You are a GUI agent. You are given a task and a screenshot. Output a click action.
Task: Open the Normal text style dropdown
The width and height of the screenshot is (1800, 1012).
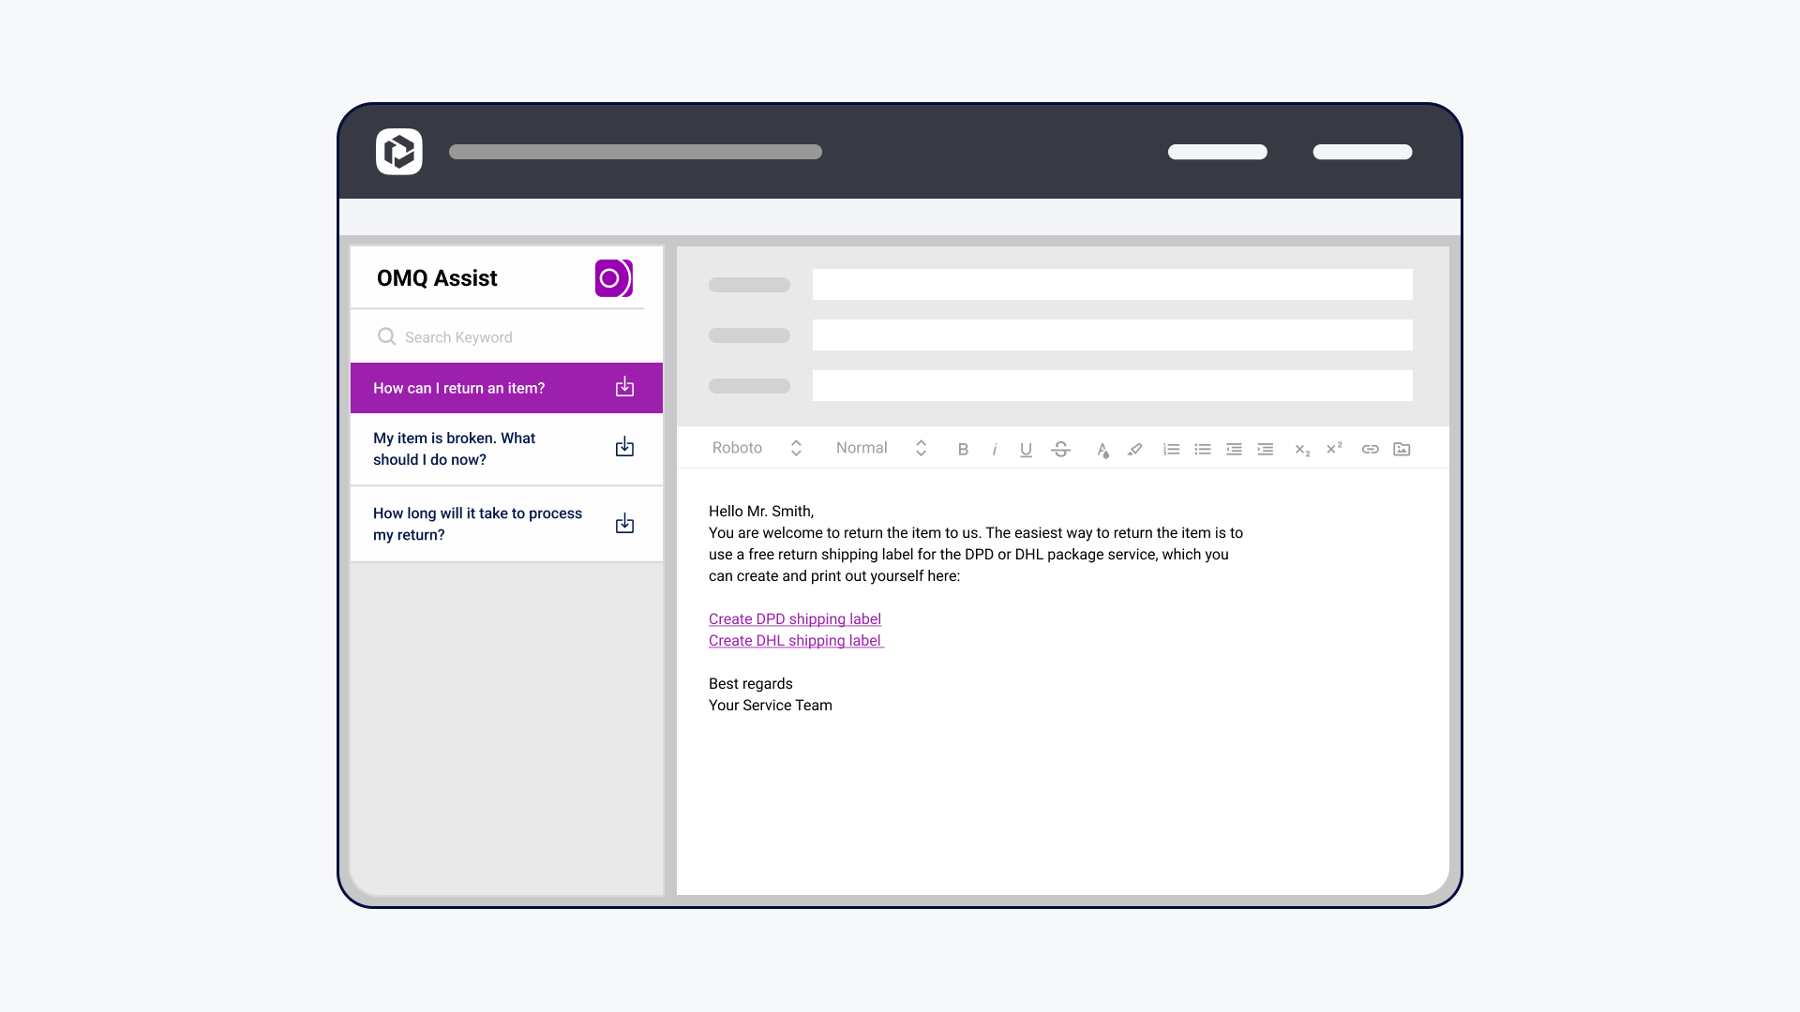[x=881, y=448]
